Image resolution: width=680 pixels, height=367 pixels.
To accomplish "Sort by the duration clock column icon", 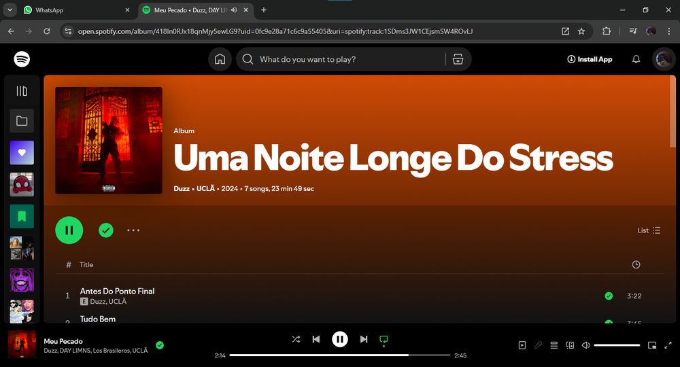I will (x=636, y=265).
